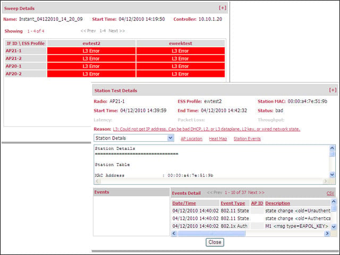Click the first 802.11 State event row
Viewport: 340px width, 255px height.
tap(251, 211)
